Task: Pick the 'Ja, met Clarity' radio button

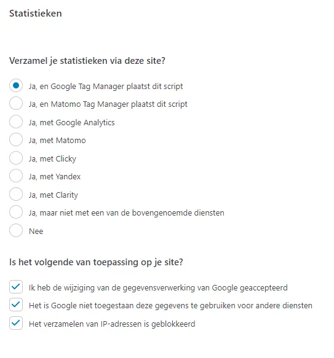Action: [16, 194]
